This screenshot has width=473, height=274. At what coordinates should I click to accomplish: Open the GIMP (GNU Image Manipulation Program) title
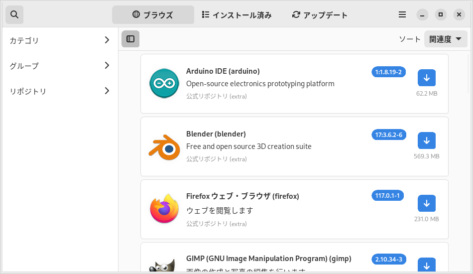269,259
